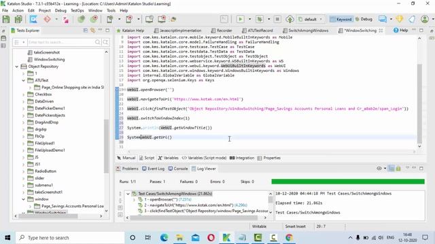This screenshot has height=244, width=435.
Task: Click the cloud upload icon
Action: 290,19
